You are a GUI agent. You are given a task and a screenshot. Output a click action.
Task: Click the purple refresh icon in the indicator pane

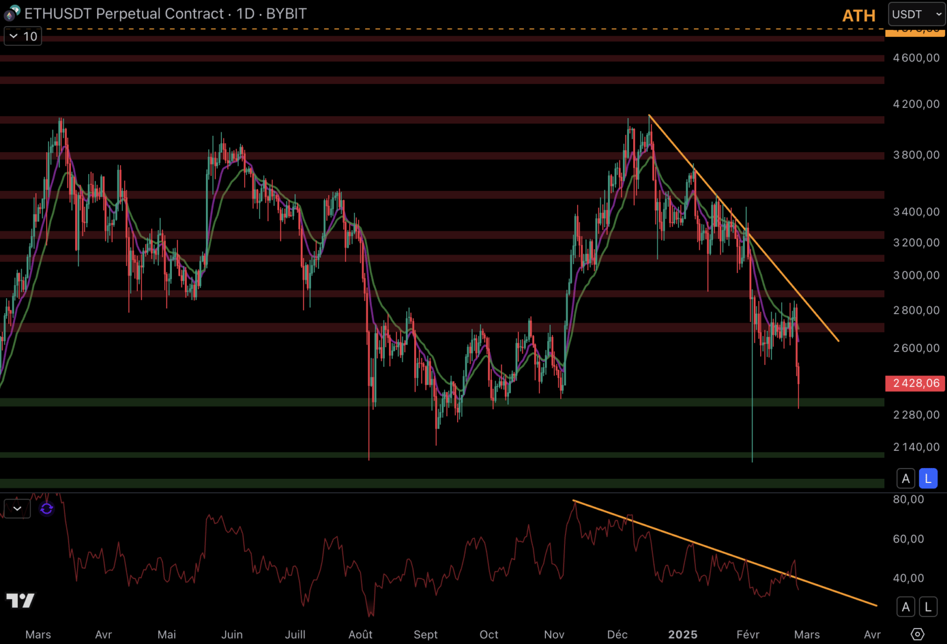[47, 509]
